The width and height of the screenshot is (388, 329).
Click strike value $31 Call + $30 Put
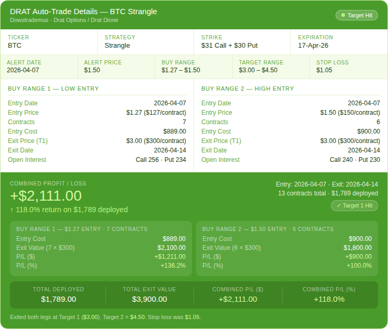click(x=229, y=46)
